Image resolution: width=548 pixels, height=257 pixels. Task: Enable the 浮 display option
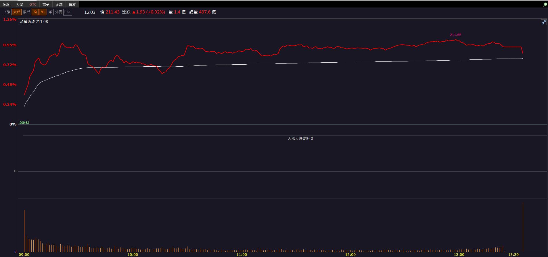[50, 12]
